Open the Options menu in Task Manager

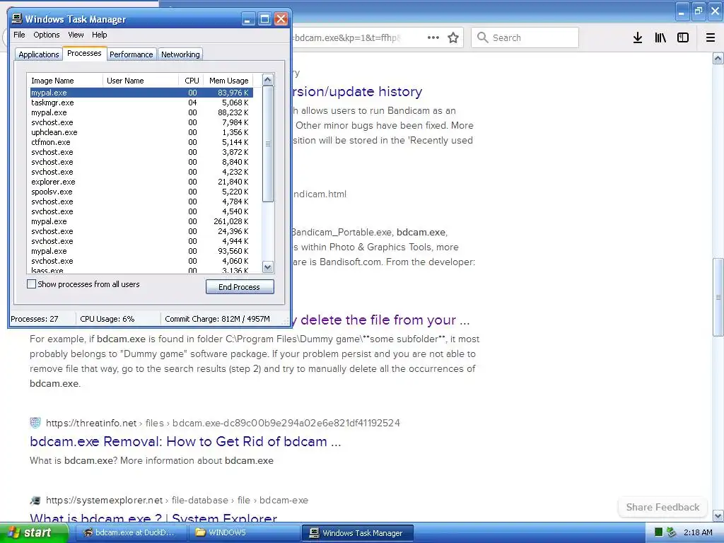point(46,35)
